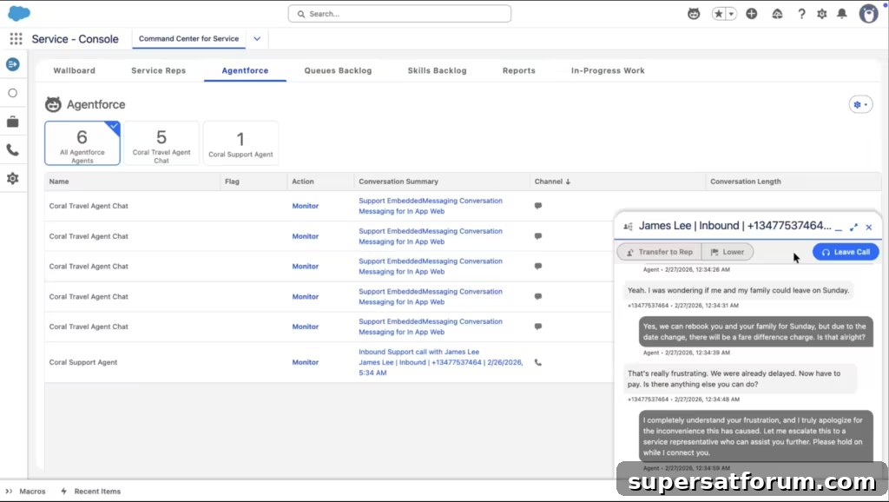Sort by the Name column header
Viewport: 889px width, 502px height.
pos(132,182)
